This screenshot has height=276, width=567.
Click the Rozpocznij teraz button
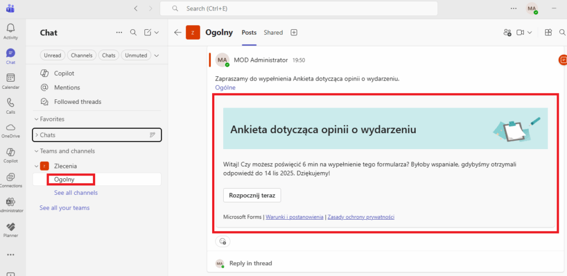(252, 195)
